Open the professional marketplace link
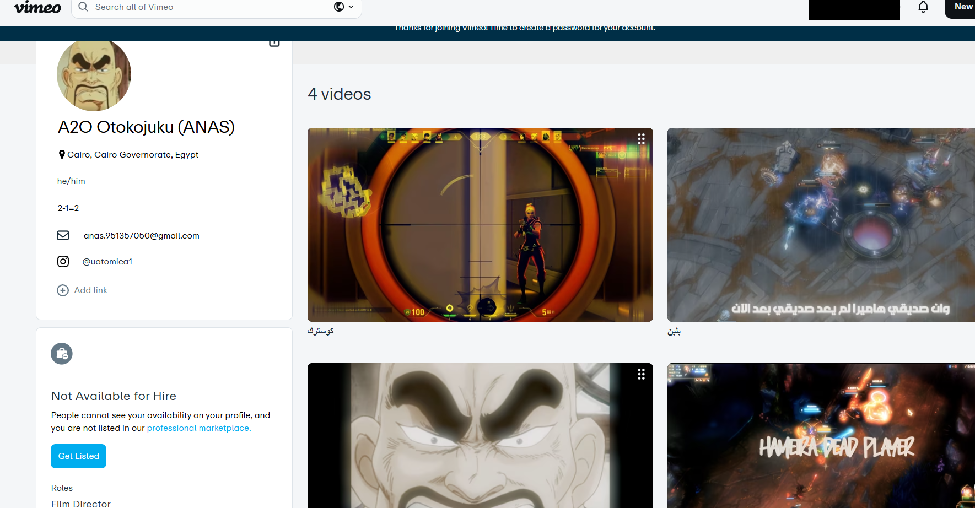Screen dimensions: 975x508 point(199,428)
